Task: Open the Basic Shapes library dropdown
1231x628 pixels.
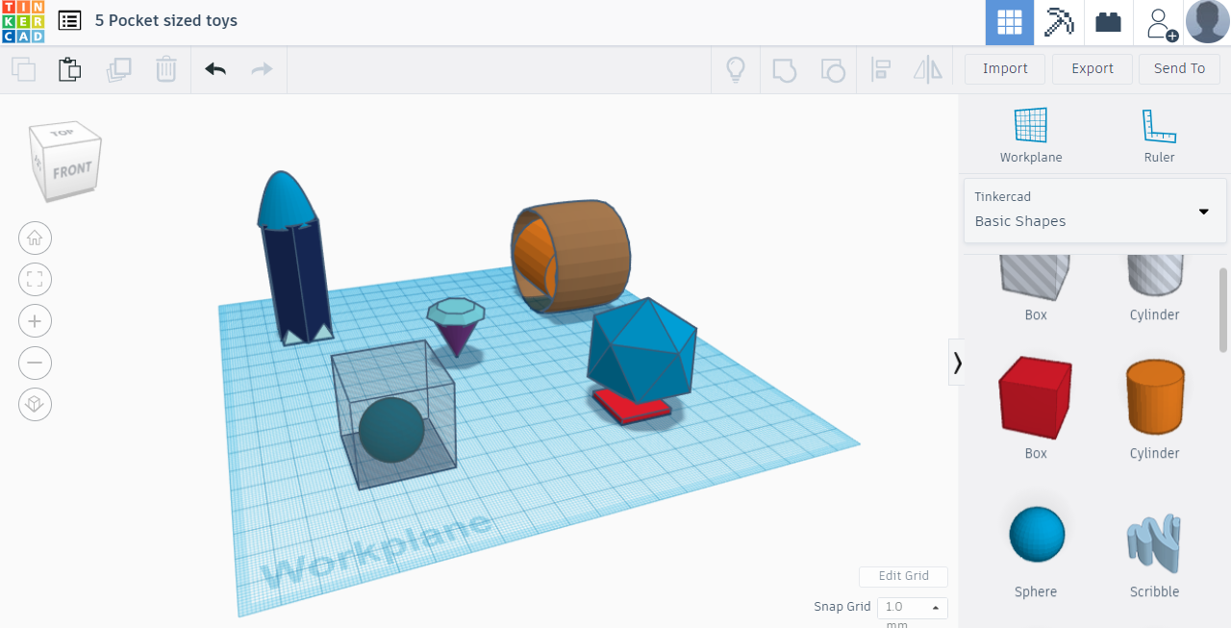Action: pyautogui.click(x=1095, y=211)
